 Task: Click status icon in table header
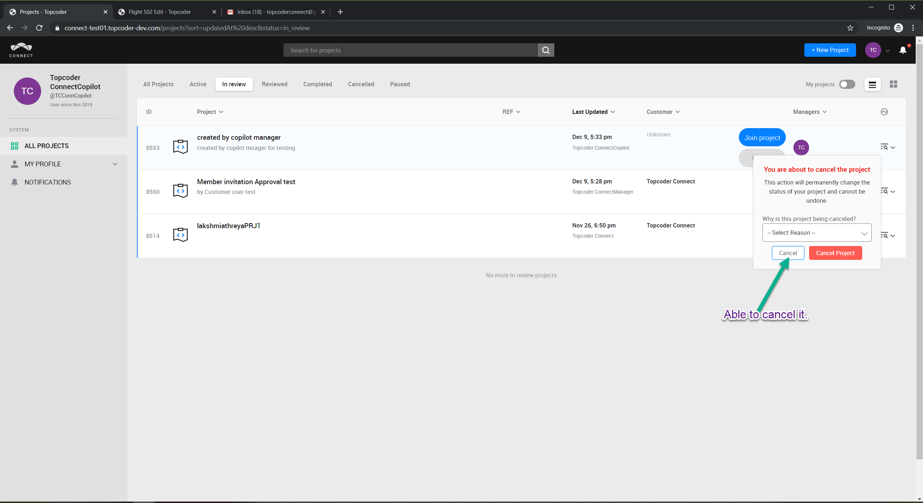(x=884, y=112)
